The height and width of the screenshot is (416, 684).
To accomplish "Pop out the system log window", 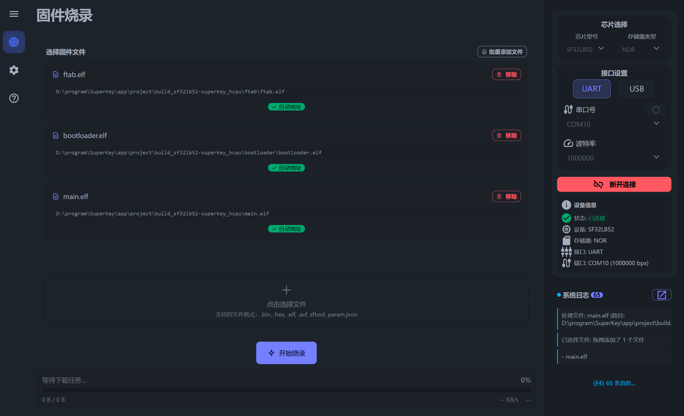I will (662, 295).
